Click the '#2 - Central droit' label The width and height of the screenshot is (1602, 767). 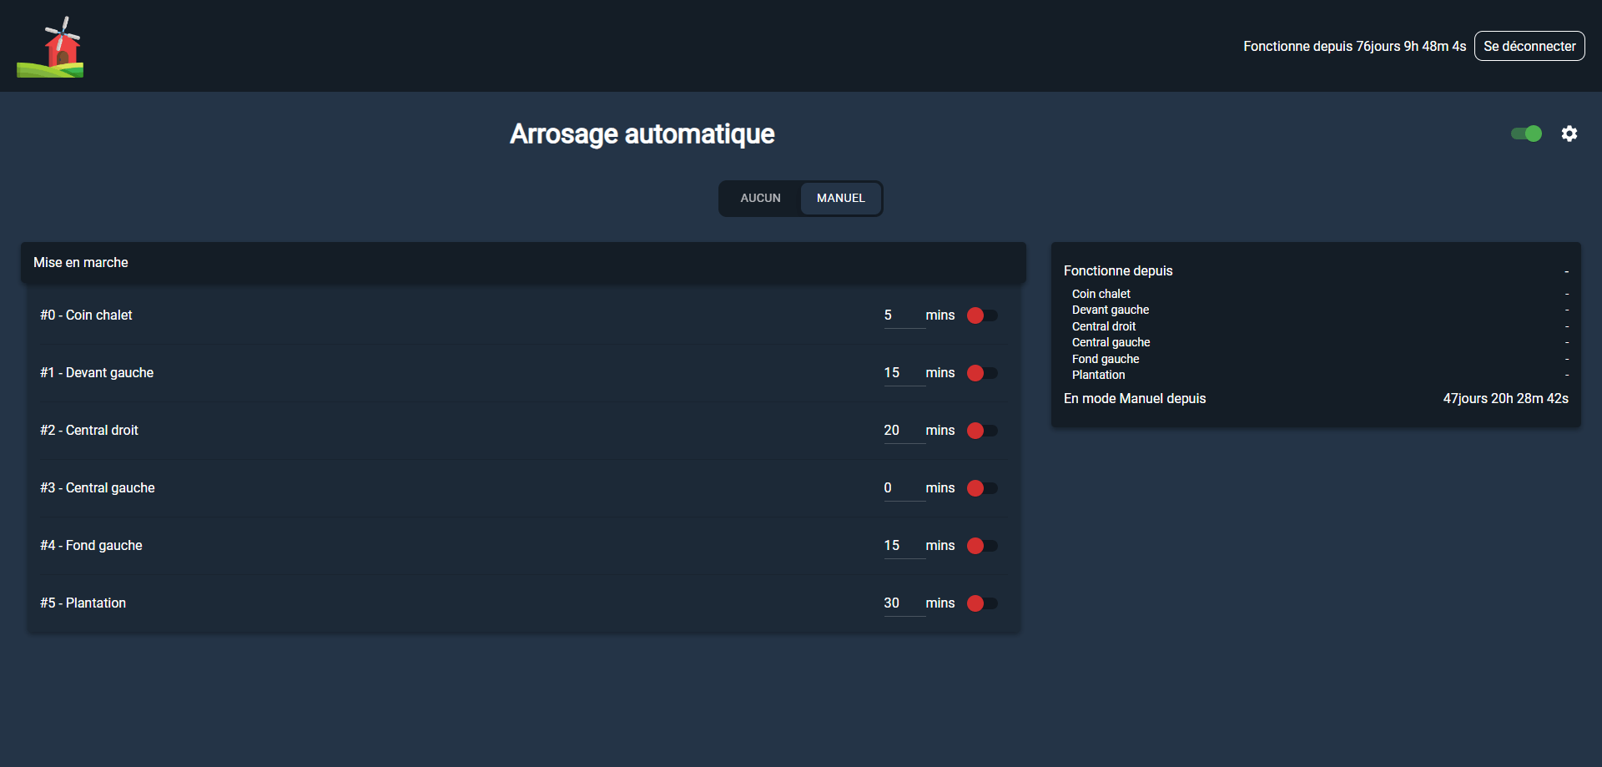89,431
